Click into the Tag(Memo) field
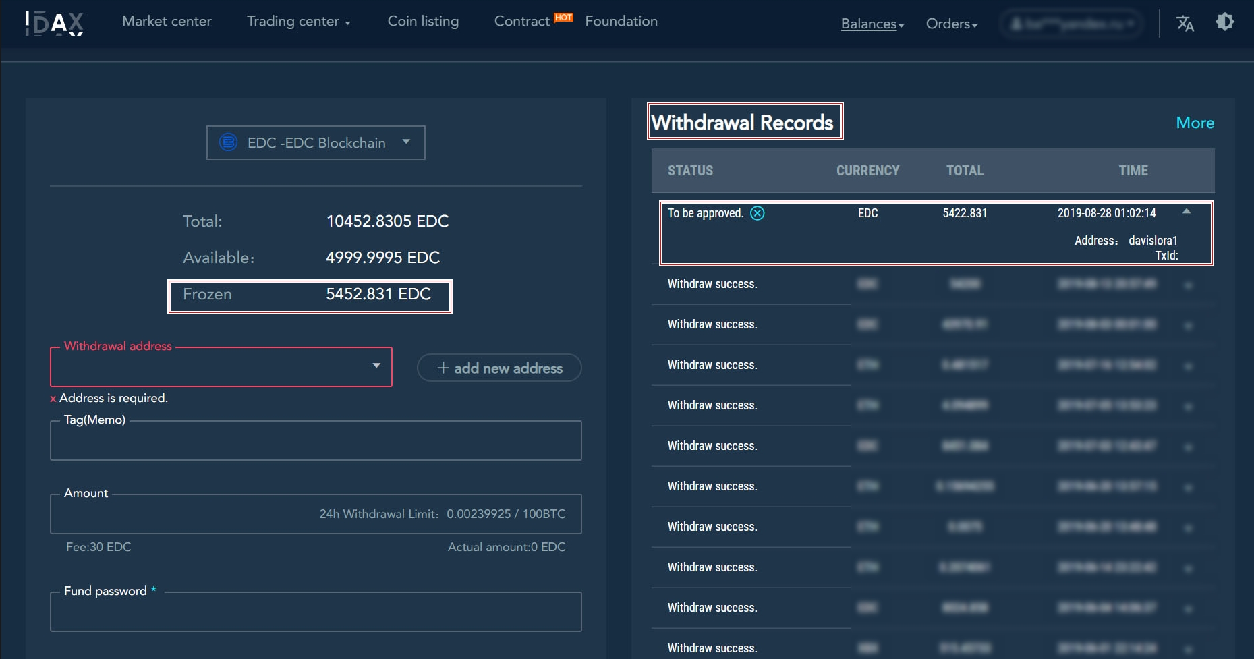 316,440
